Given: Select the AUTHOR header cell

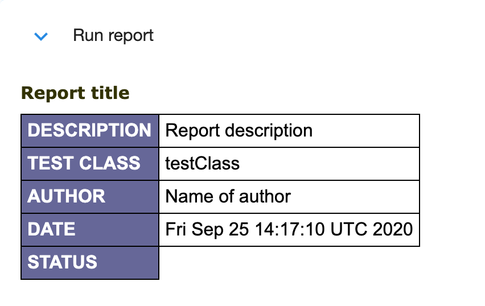Looking at the screenshot, I should (67, 196).
